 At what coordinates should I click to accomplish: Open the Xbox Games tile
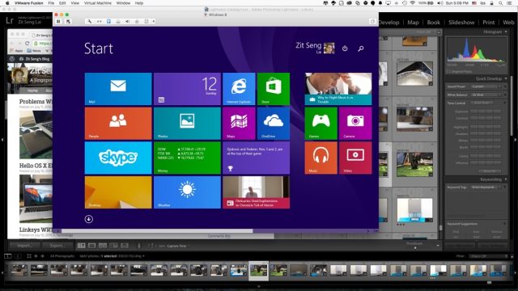(x=321, y=124)
